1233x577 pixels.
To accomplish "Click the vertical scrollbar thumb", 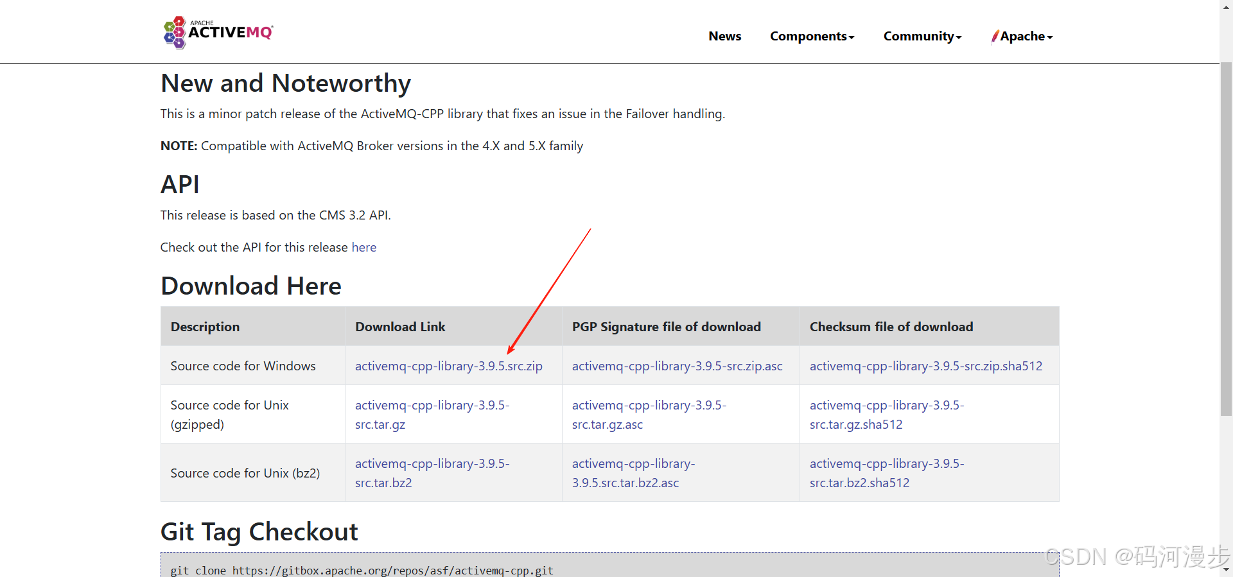I will pyautogui.click(x=1226, y=239).
